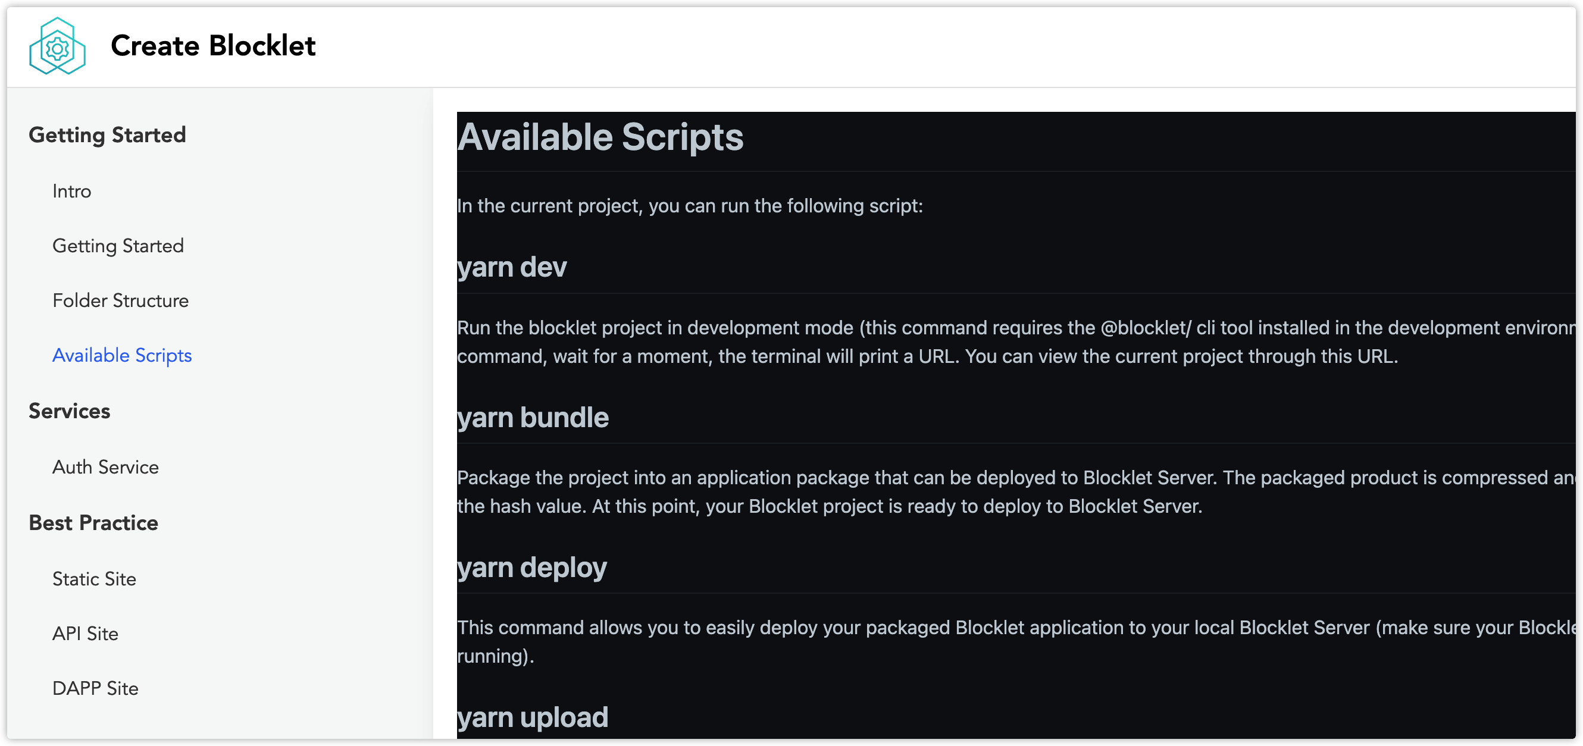Viewport: 1583px width, 746px height.
Task: Go to Getting Started sidebar item
Action: click(118, 246)
